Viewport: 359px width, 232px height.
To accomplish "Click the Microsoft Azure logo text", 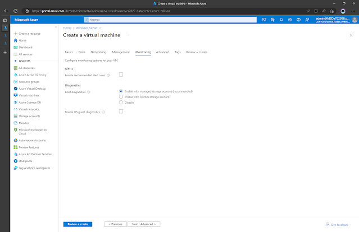I will [26, 20].
